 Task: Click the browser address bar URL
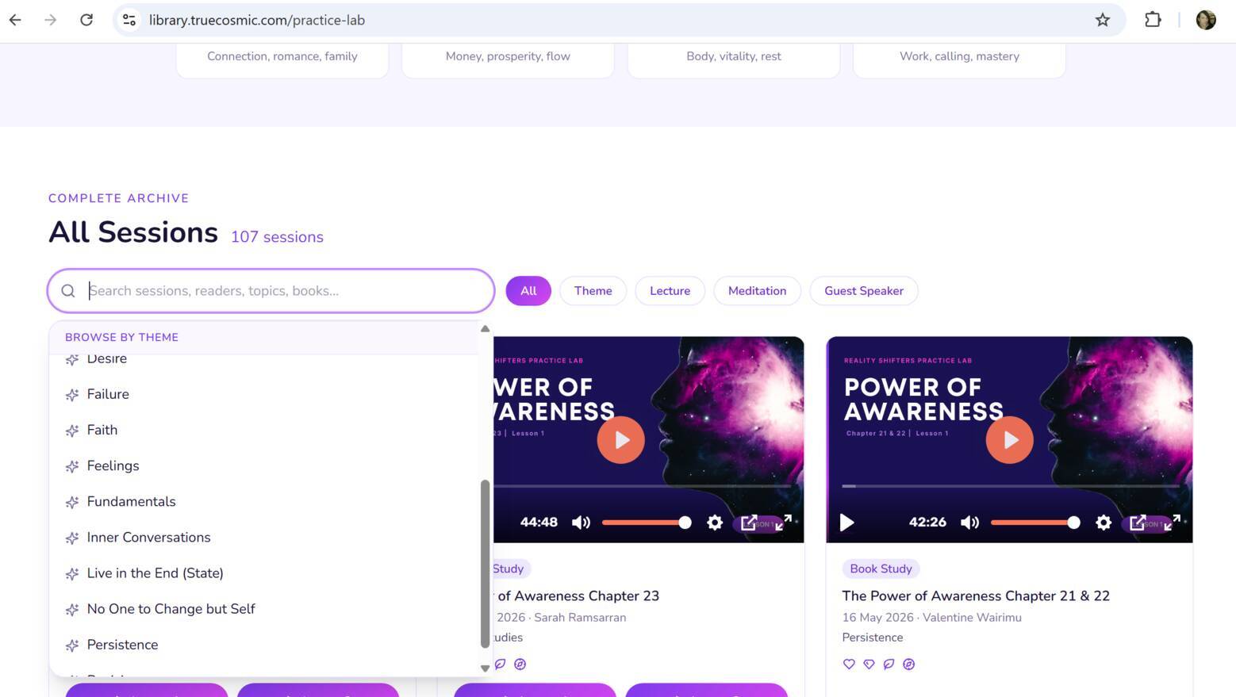pyautogui.click(x=257, y=20)
